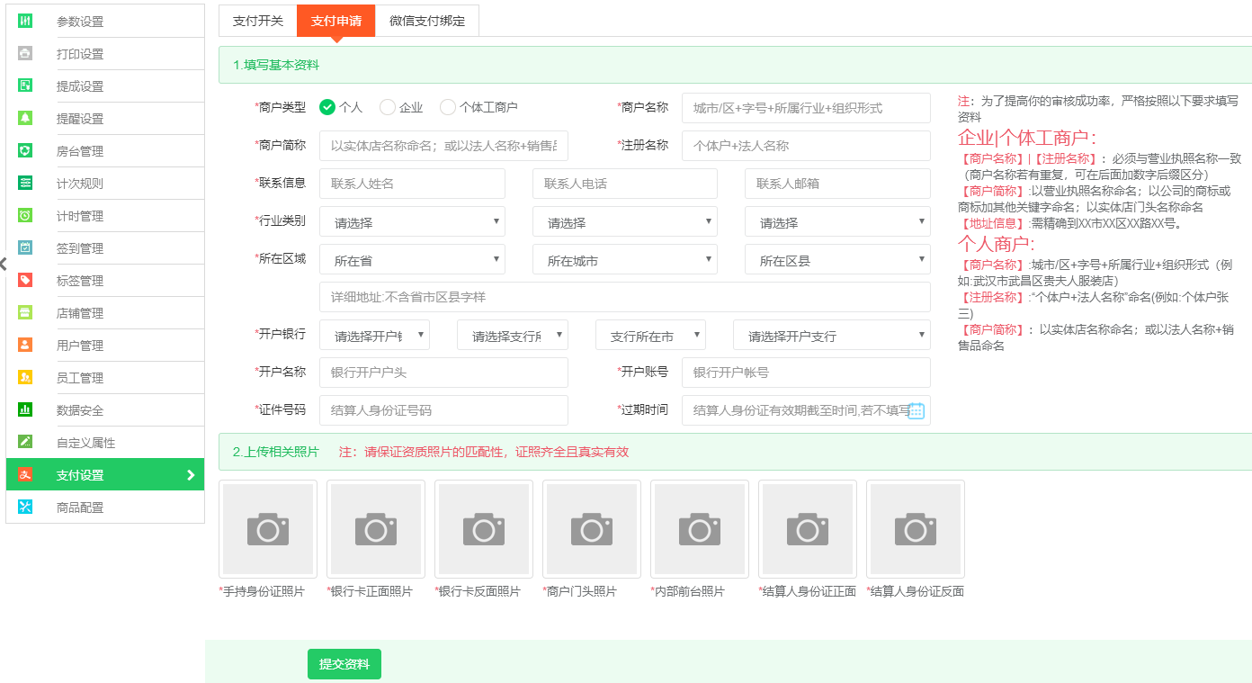Viewport: 1252px width, 683px height.
Task: Open the 支行所在市 dropdown
Action: [650, 336]
